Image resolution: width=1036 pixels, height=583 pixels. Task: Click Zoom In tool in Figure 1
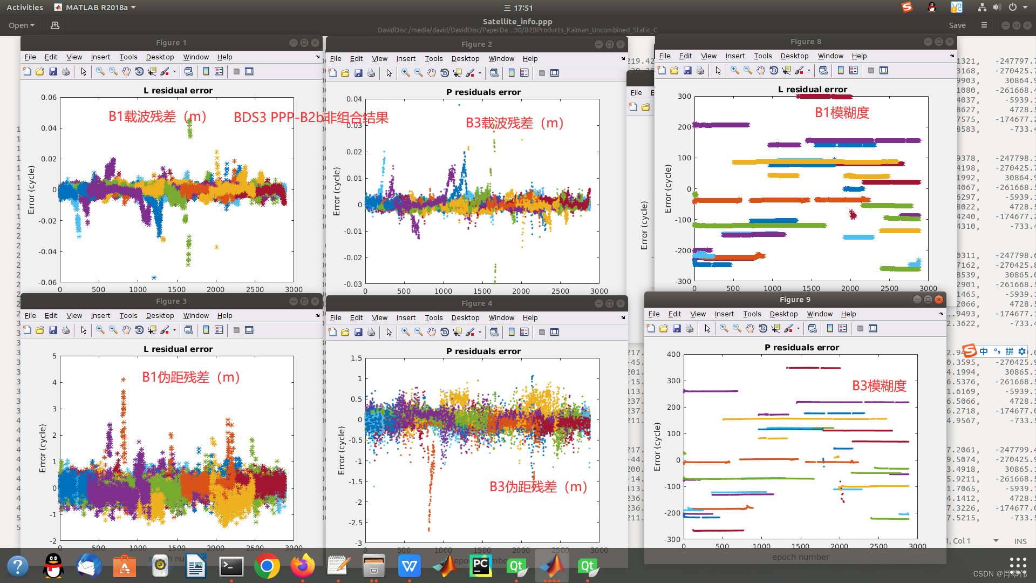(100, 71)
